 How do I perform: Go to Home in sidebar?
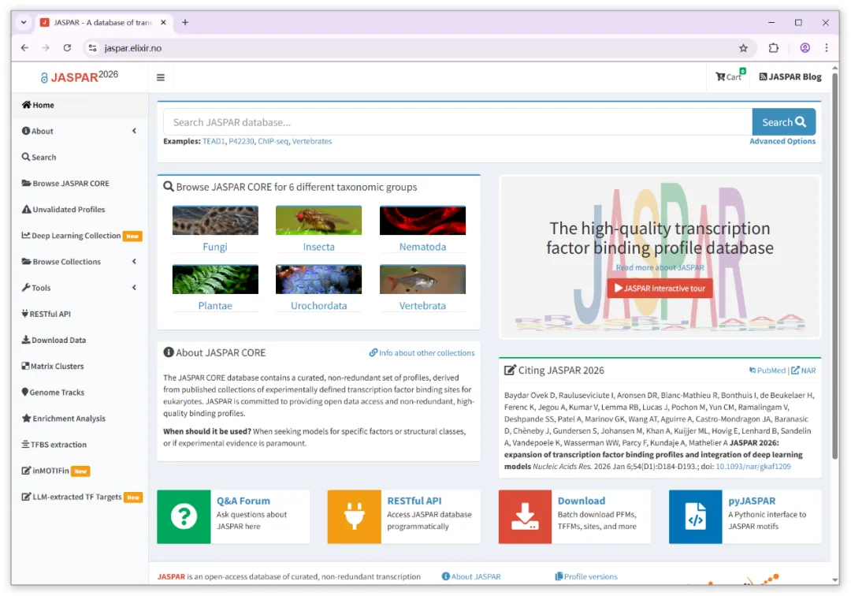(x=38, y=106)
